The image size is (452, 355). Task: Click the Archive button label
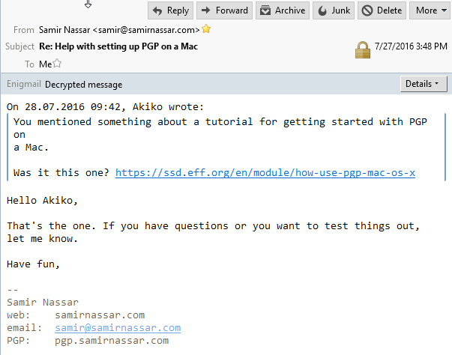point(290,10)
